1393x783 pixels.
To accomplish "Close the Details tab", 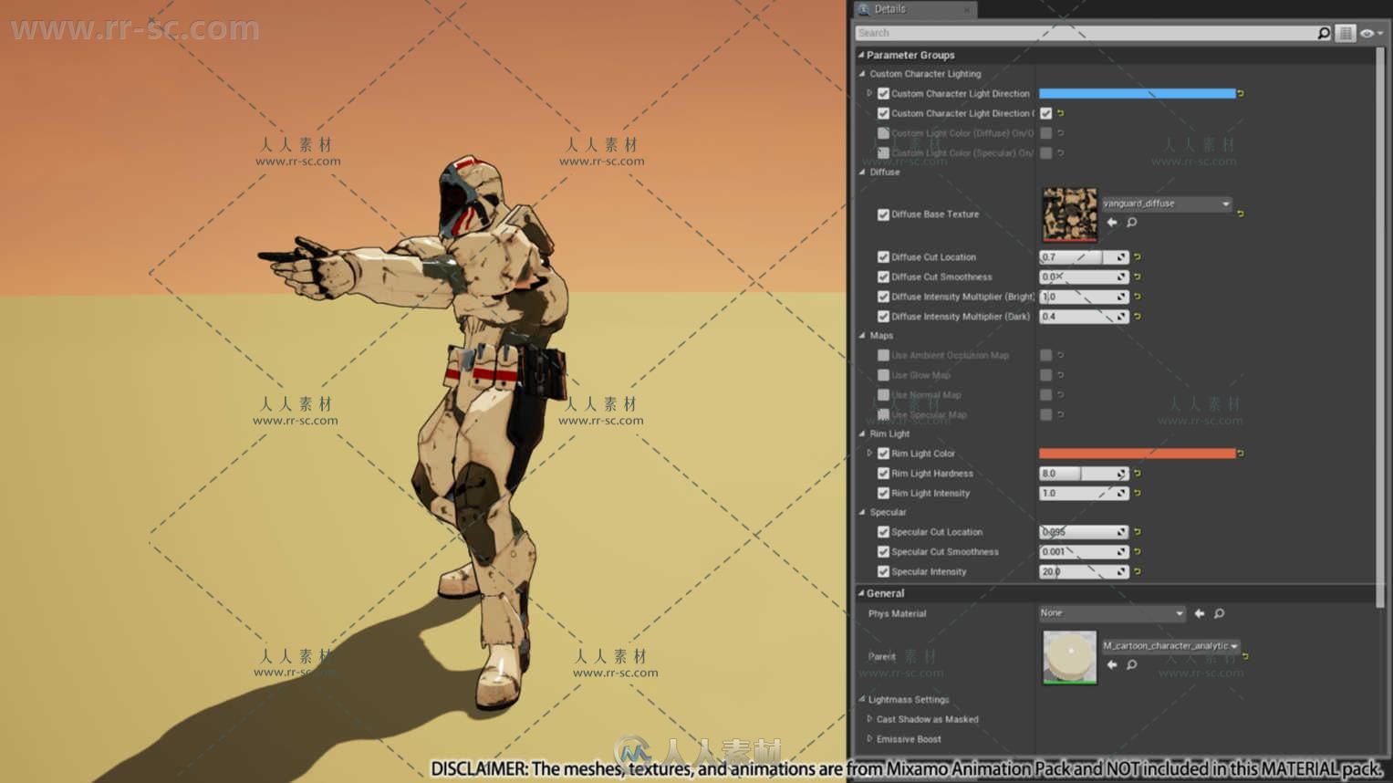I will tap(967, 9).
